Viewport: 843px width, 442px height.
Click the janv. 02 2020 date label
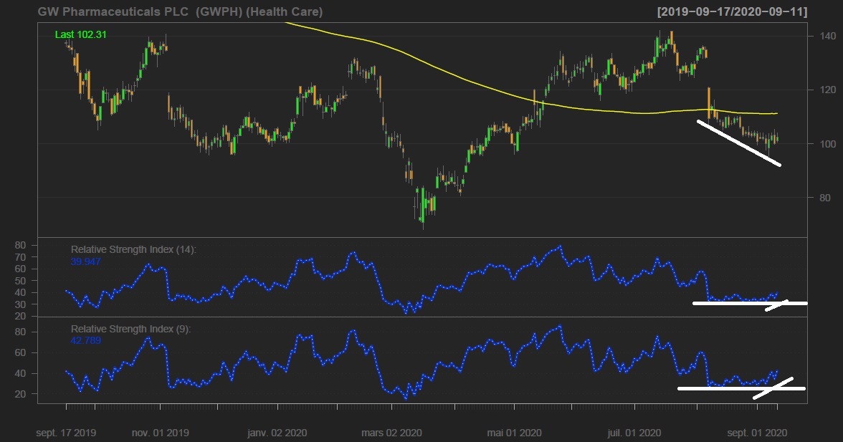[x=277, y=433]
